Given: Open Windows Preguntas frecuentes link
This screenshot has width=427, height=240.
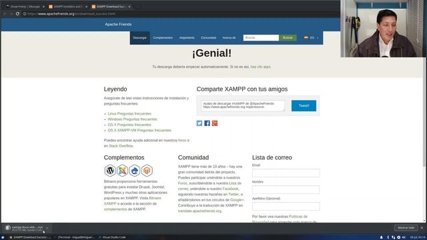Looking at the screenshot, I should click(132, 119).
